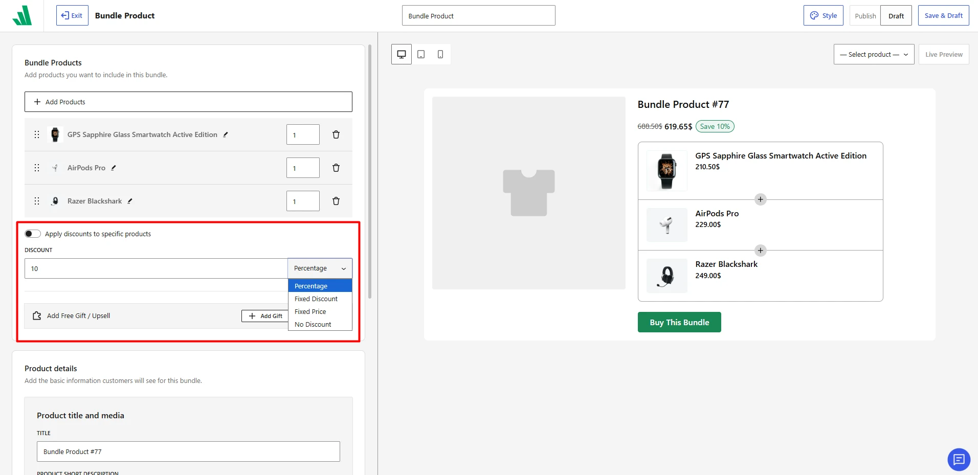Click the 619.65$ bundle price

click(x=678, y=126)
